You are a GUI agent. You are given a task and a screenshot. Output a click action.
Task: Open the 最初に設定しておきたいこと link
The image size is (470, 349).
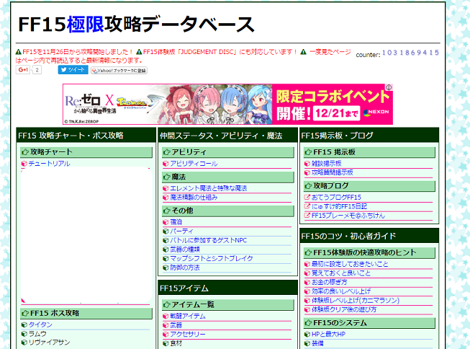350,264
